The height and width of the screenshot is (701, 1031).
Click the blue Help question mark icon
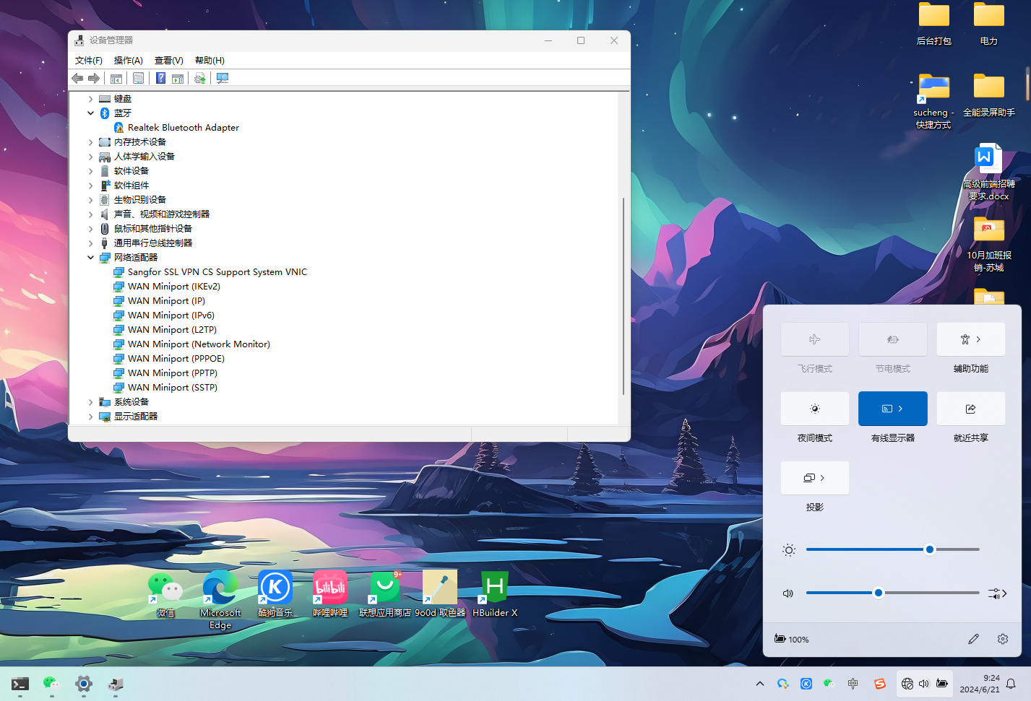pyautogui.click(x=161, y=78)
